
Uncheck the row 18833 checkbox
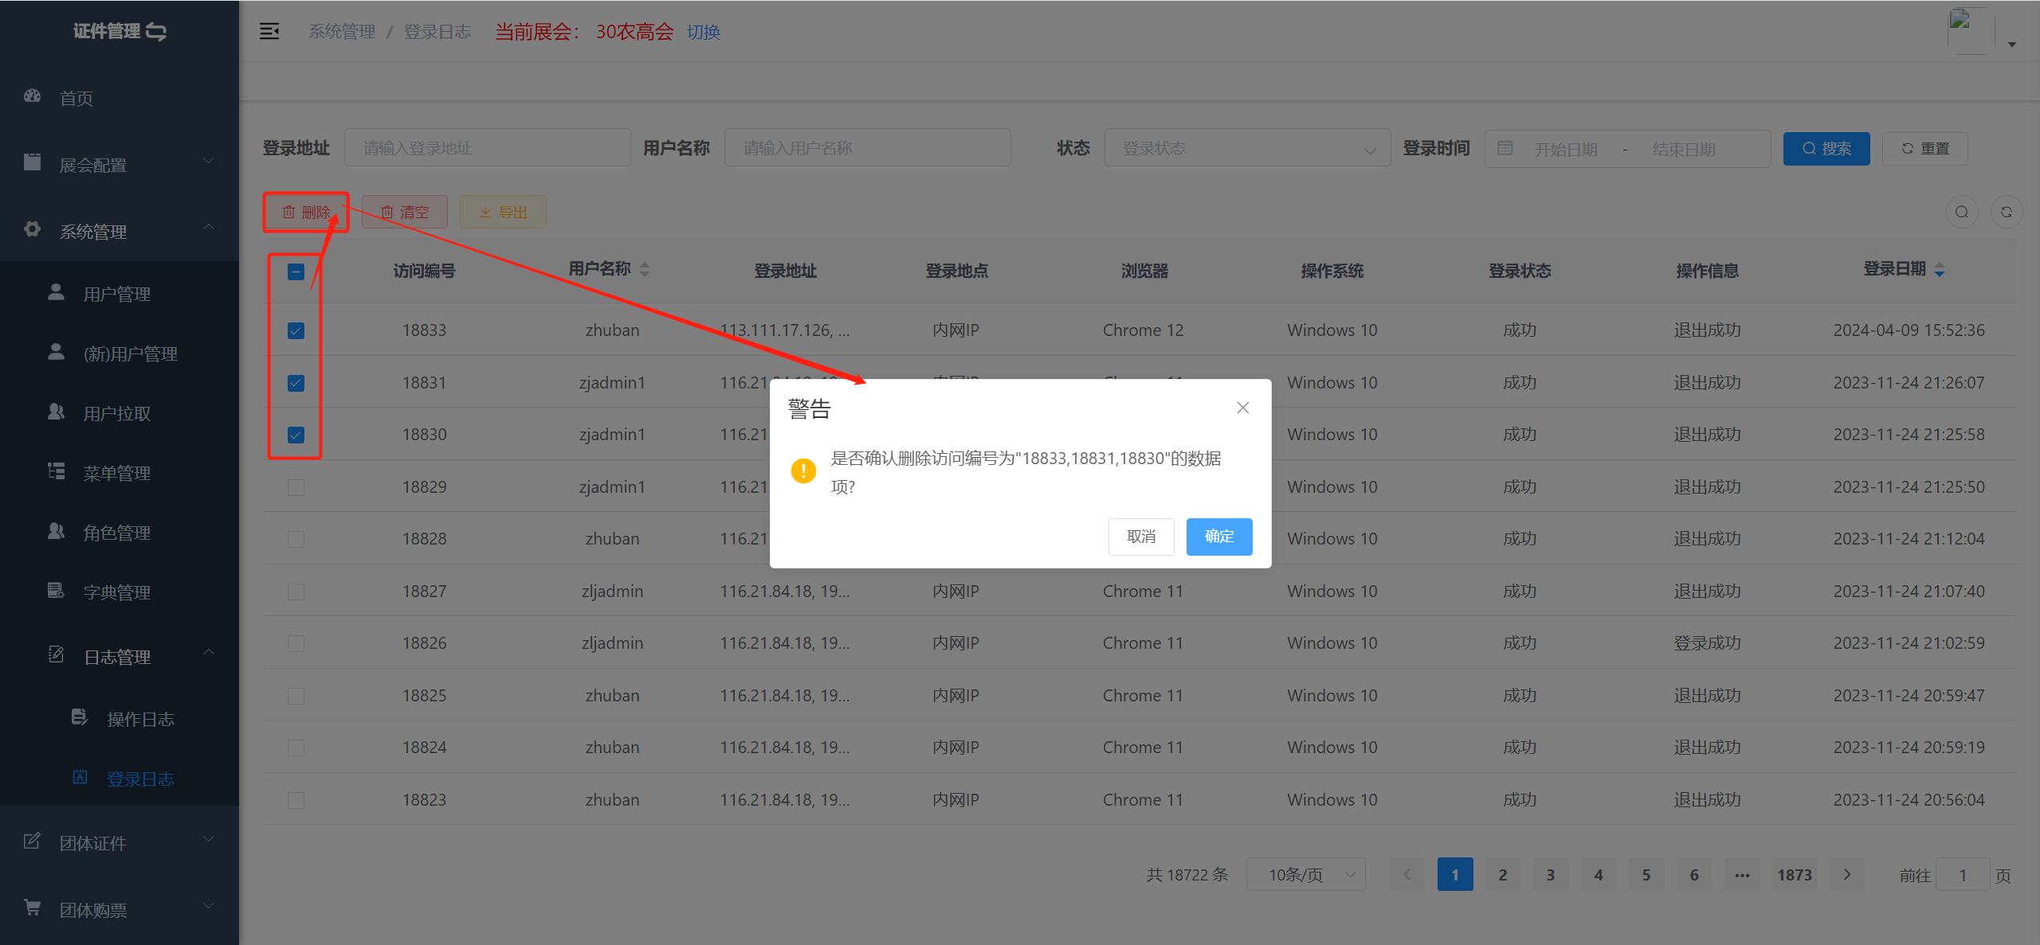[296, 330]
